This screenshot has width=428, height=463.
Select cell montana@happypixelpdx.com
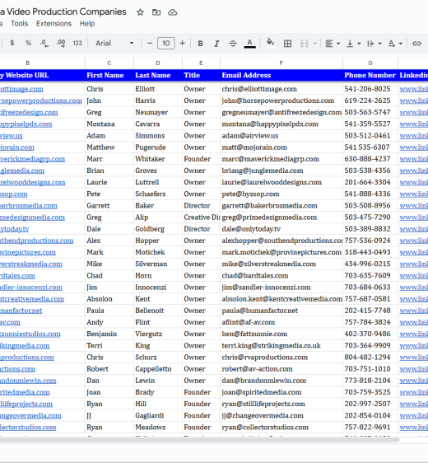tap(281, 124)
